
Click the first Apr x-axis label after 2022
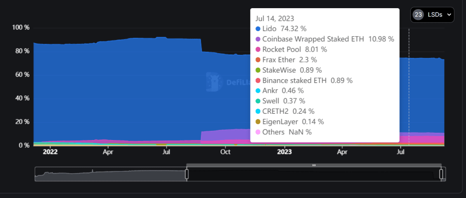[108, 152]
